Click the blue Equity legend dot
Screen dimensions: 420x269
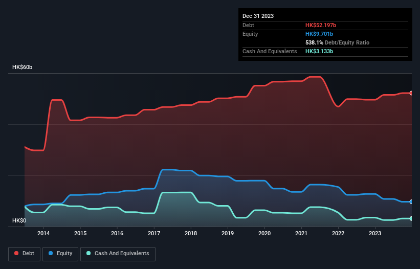pos(51,253)
